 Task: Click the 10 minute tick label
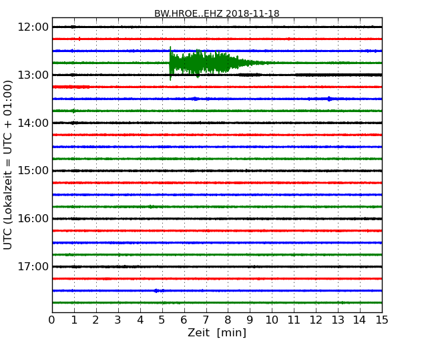pos(272,320)
